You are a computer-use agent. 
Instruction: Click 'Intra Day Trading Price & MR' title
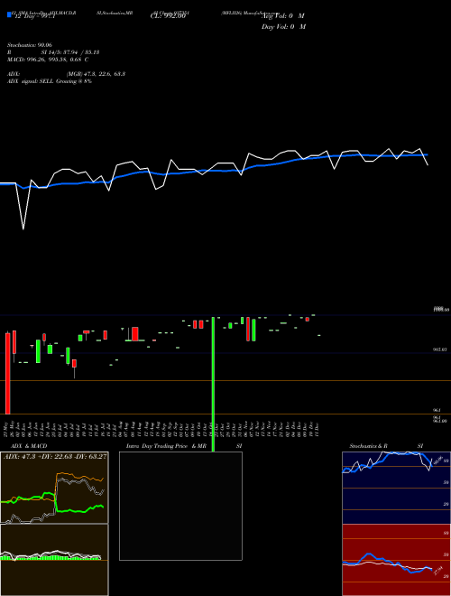tap(166, 446)
